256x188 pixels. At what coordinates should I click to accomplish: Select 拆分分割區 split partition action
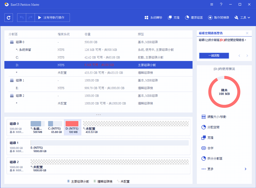click(212, 159)
